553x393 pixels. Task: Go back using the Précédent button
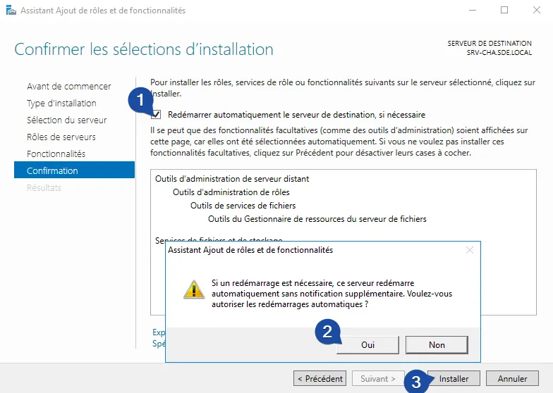(320, 378)
